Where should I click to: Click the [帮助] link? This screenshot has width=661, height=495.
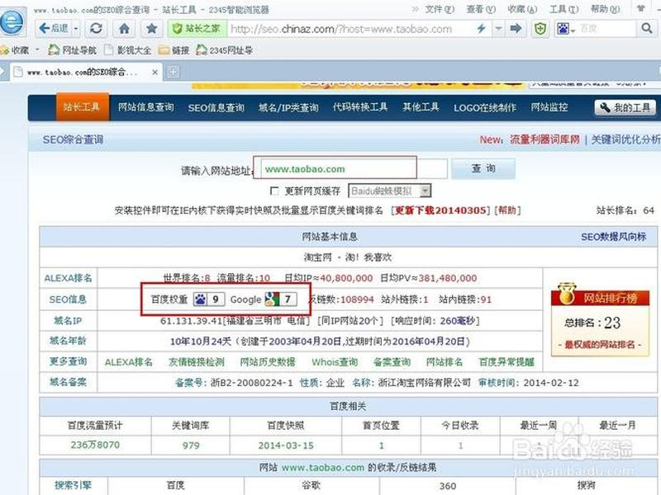pyautogui.click(x=507, y=210)
